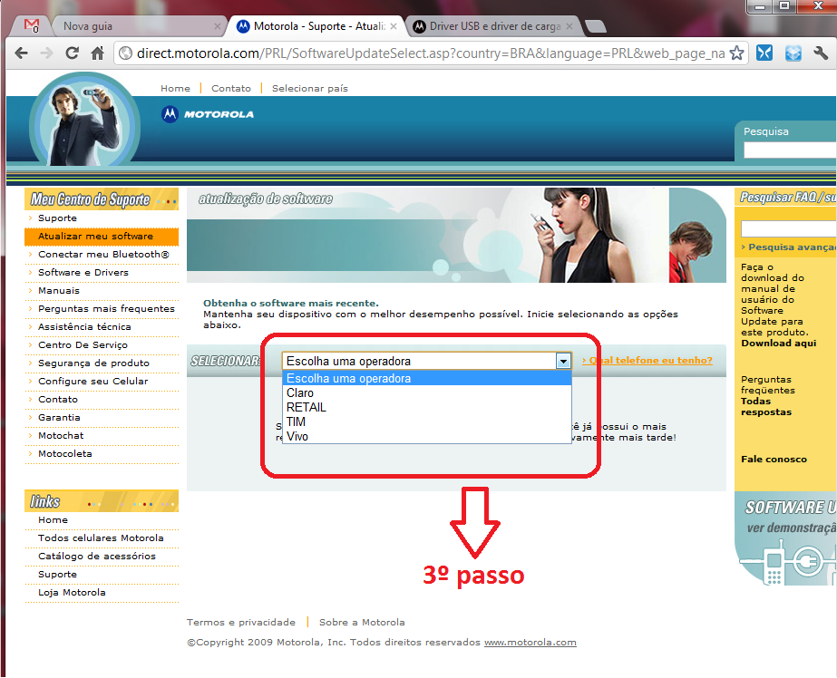Click the browser Back arrow
This screenshot has width=837, height=678.
point(22,53)
